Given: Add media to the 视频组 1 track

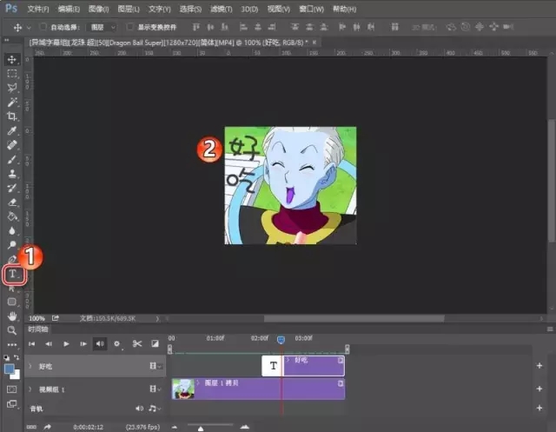Looking at the screenshot, I should pyautogui.click(x=539, y=389).
